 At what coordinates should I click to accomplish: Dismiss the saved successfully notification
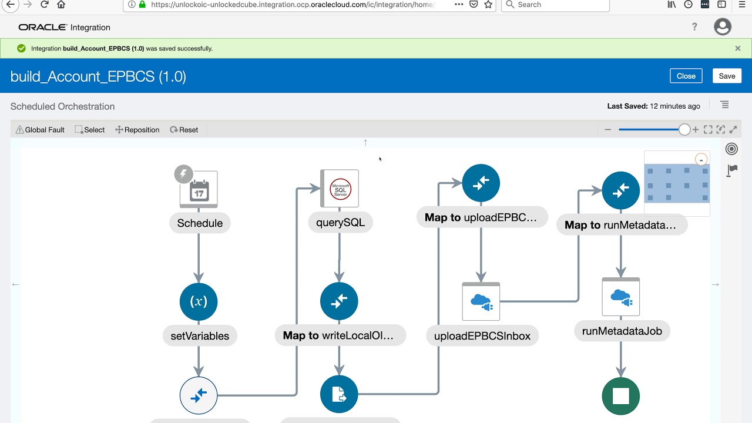pyautogui.click(x=738, y=49)
